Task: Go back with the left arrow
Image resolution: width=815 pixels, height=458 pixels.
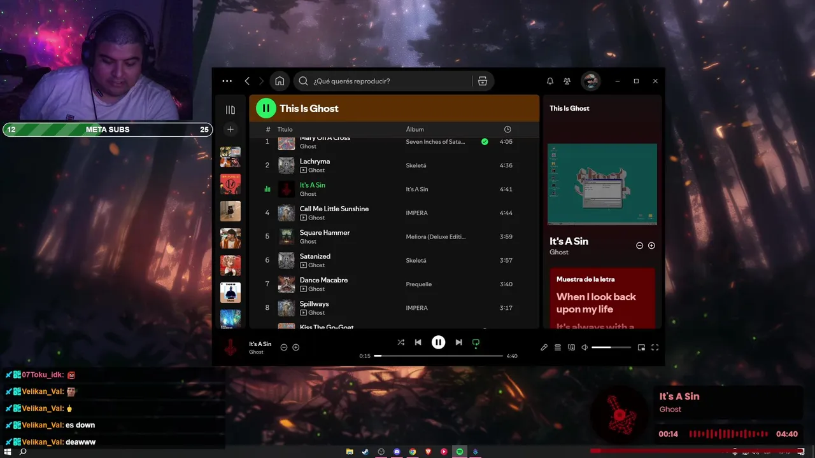Action: point(247,81)
